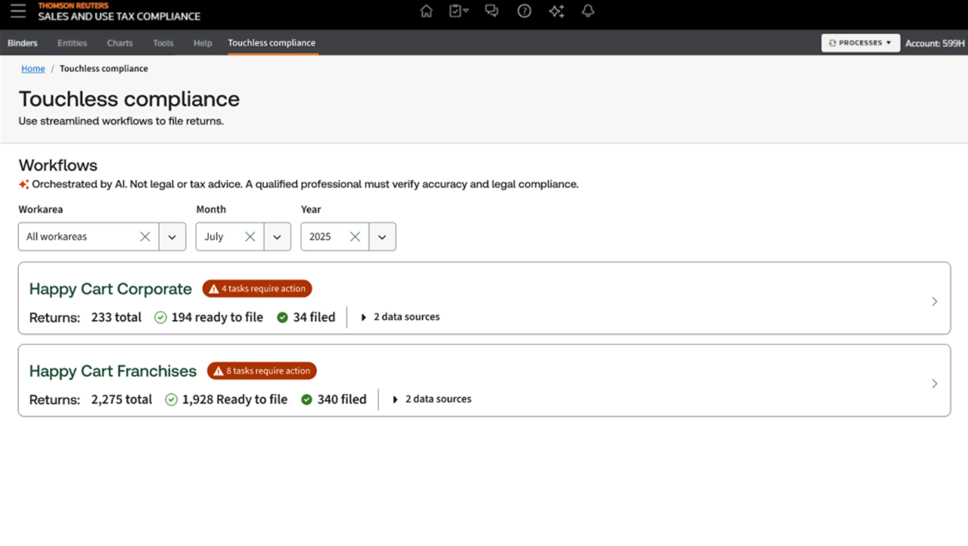
Task: Open the Binders menu
Action: [x=23, y=43]
